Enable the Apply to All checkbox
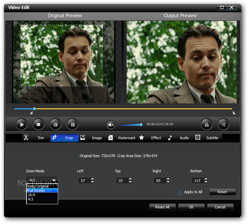Viewport: 248px width, 224px height. [179, 192]
